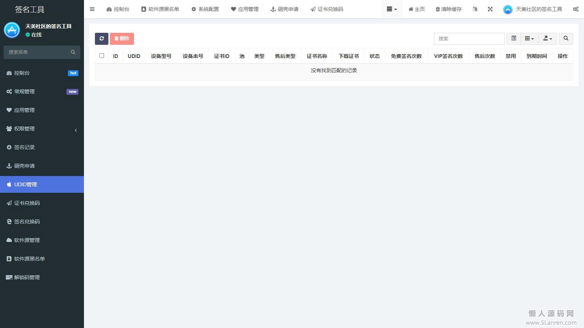Click the 操作 column header
This screenshot has width=584, height=328.
point(562,56)
